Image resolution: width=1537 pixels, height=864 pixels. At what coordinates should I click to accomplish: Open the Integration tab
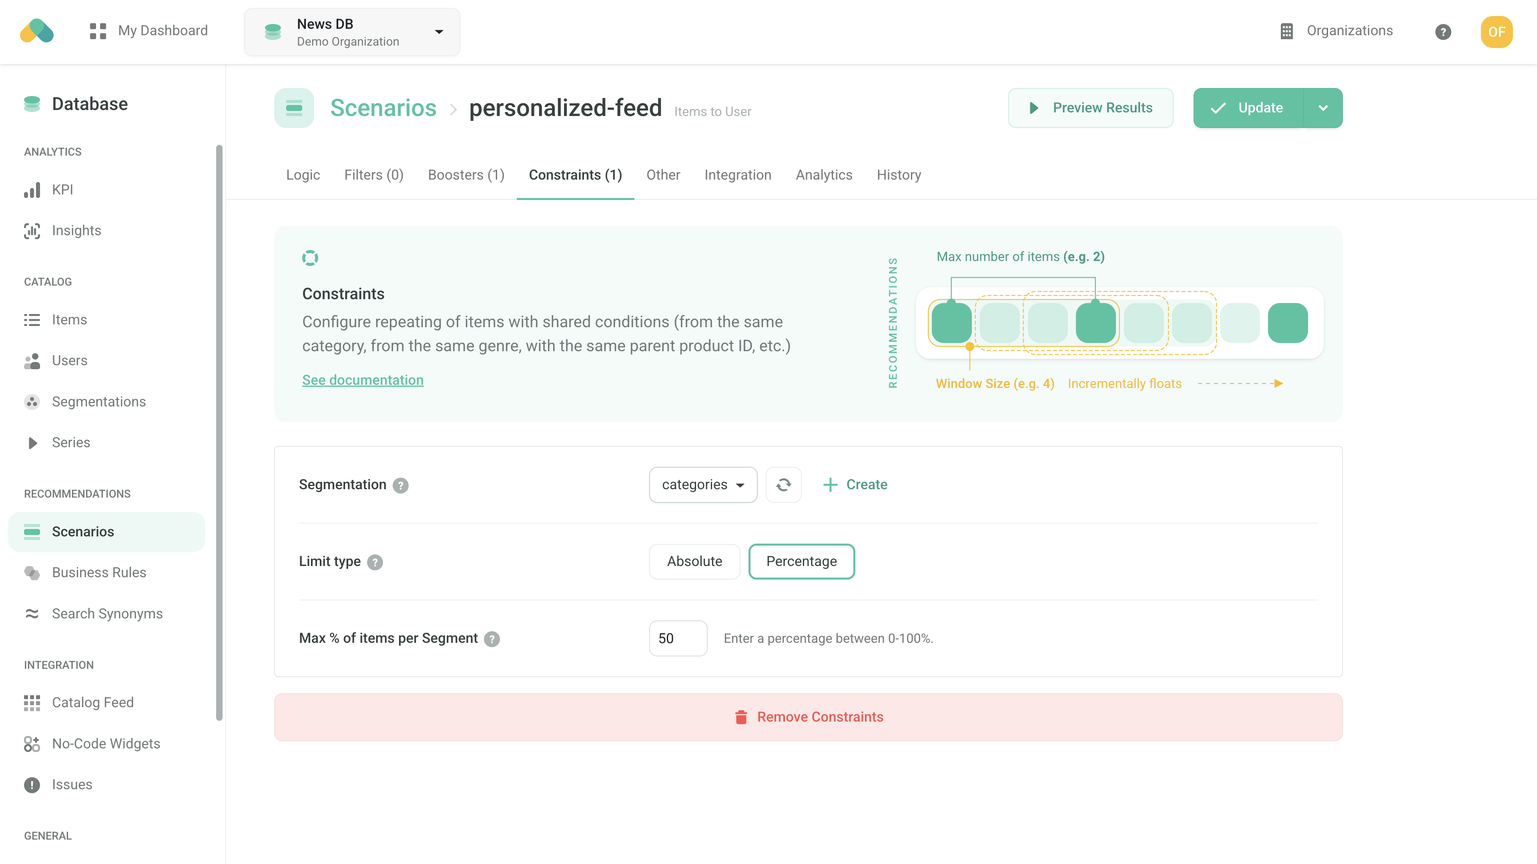point(737,175)
